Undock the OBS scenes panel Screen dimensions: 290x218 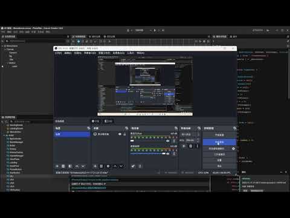point(89,128)
